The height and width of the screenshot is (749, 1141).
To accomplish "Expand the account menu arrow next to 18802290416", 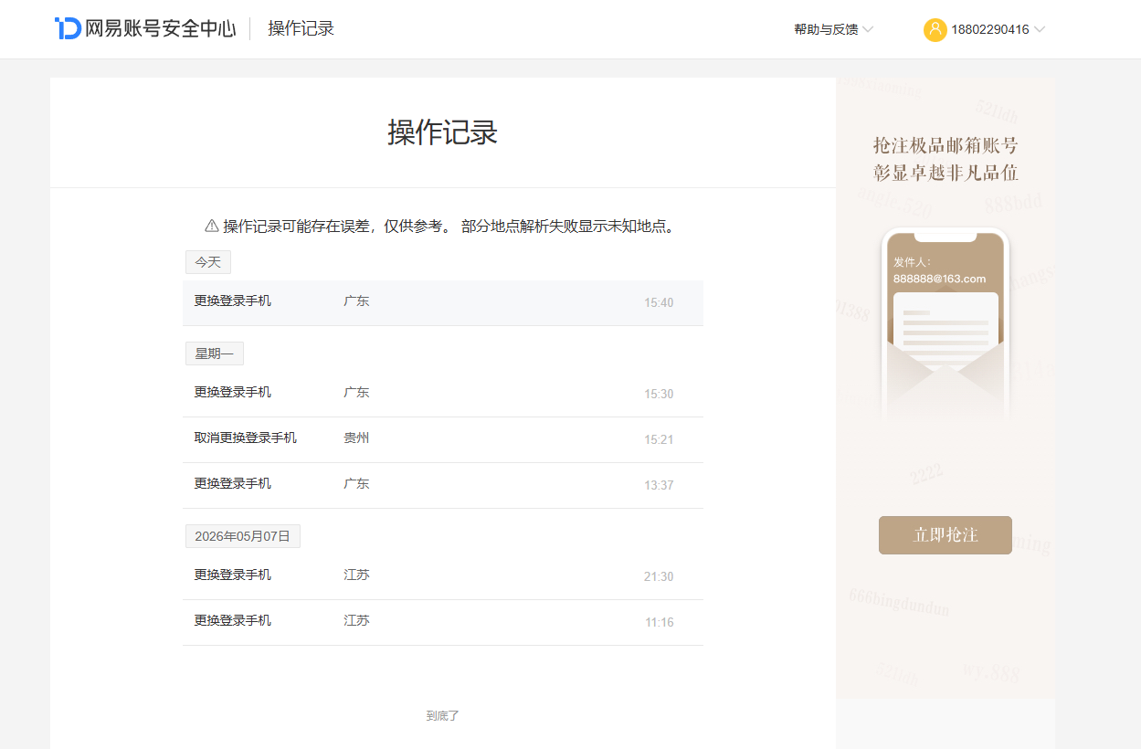I will point(1040,29).
